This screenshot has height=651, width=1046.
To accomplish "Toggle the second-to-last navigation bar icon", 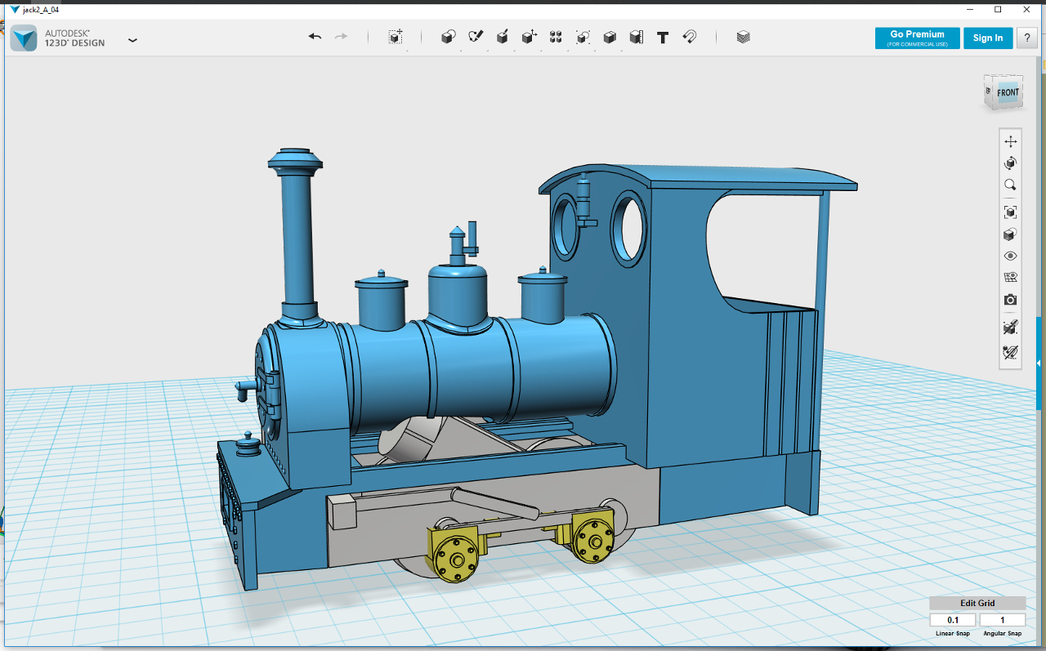I will pyautogui.click(x=1010, y=328).
